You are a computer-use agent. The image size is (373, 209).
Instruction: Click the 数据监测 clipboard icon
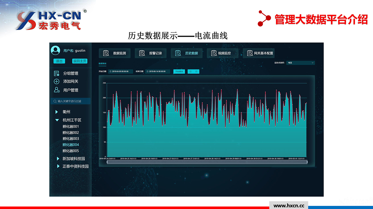click(x=106, y=53)
